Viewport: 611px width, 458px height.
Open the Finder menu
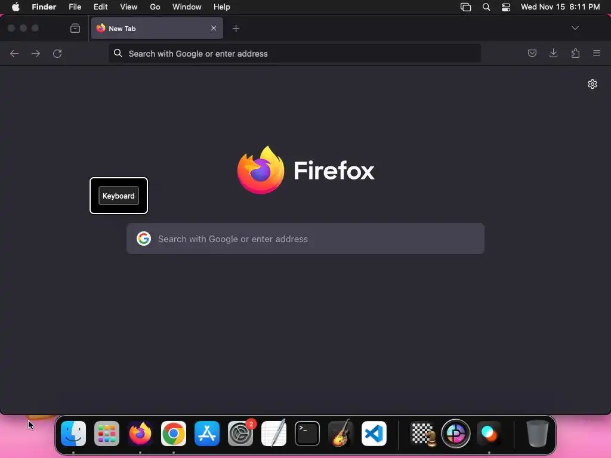[x=44, y=7]
